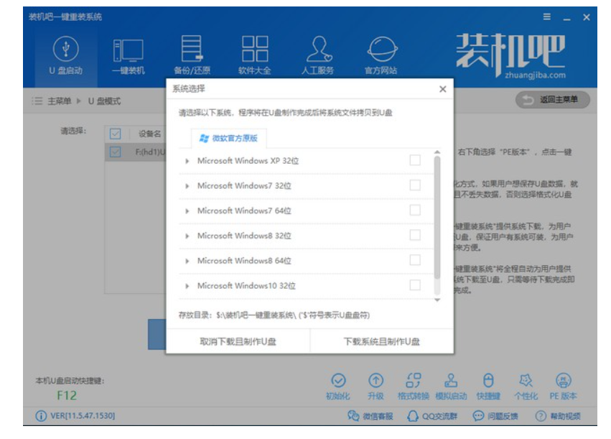Open the hamburger menu in title bar
The width and height of the screenshot is (611, 439).
[x=547, y=17]
